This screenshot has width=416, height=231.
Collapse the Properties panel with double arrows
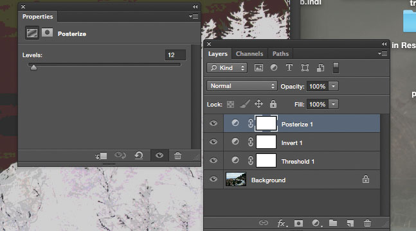pos(195,7)
